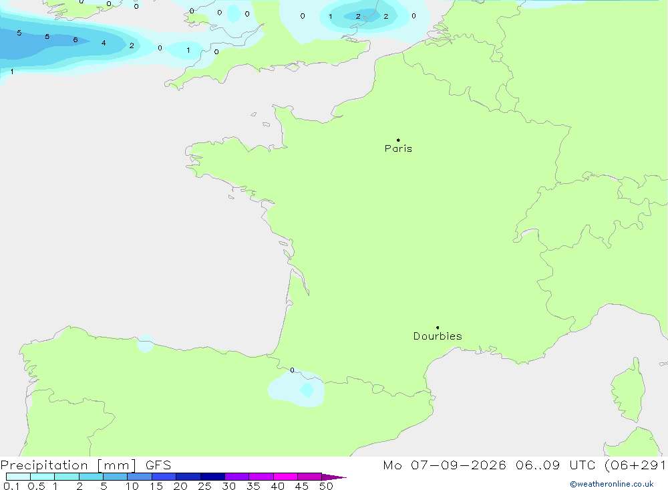
Task: Pick the 40–45 mm magenta legend swatch
Action: point(285,477)
